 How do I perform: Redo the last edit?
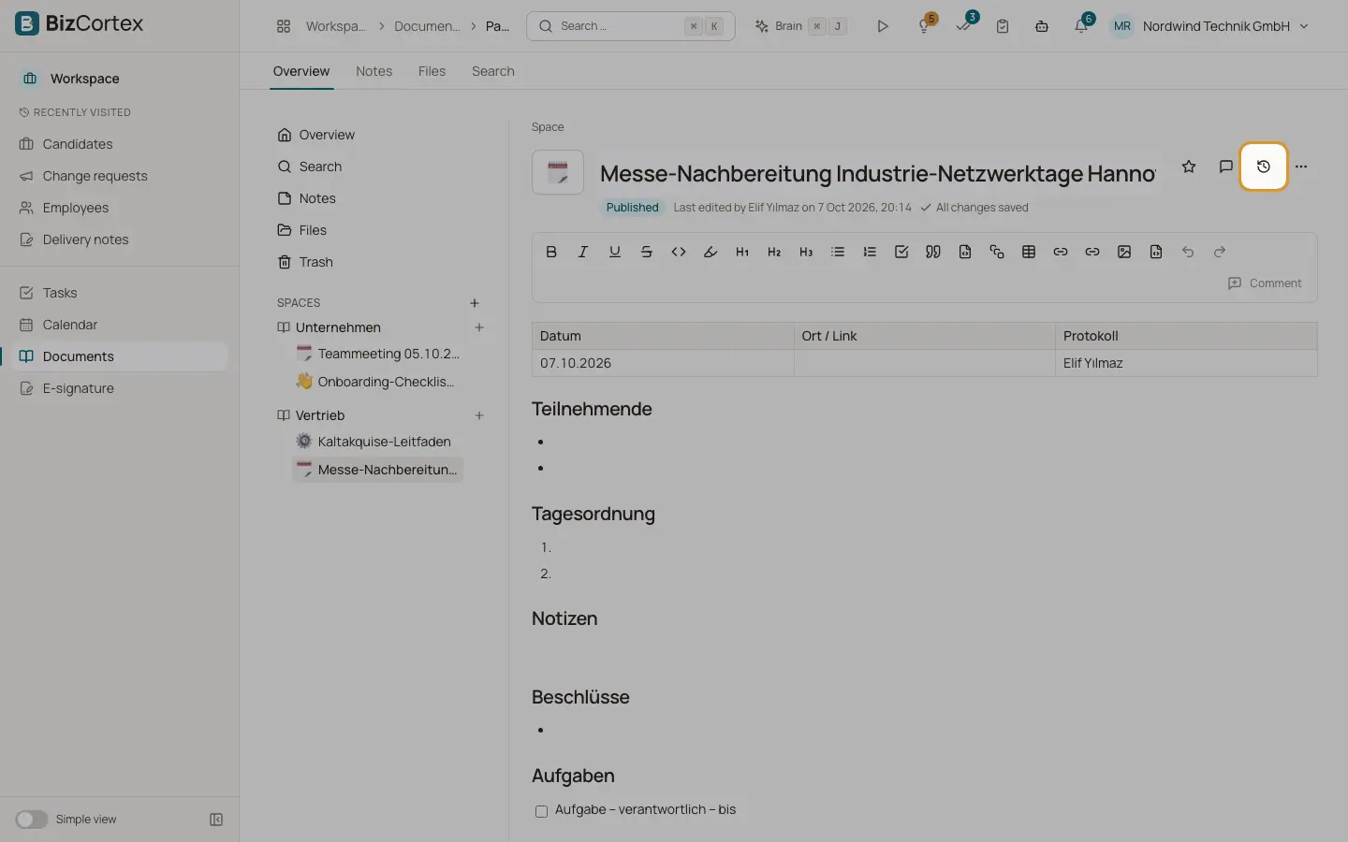pyautogui.click(x=1220, y=252)
